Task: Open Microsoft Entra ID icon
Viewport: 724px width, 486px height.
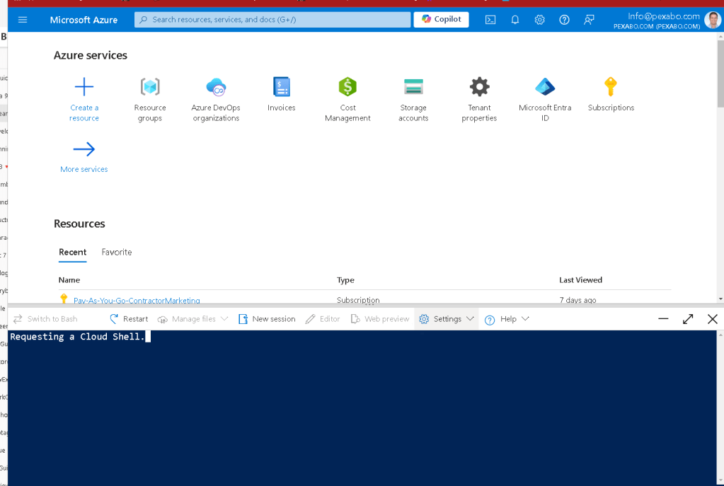Action: pyautogui.click(x=545, y=86)
